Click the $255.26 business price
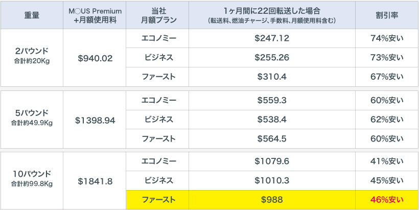419x210 pixels. click(272, 58)
